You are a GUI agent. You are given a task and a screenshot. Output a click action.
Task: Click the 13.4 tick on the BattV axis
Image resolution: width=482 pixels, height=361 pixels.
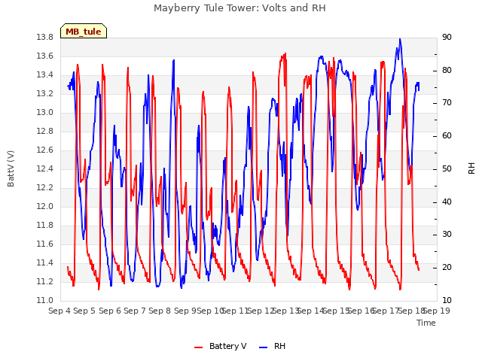[45, 75]
